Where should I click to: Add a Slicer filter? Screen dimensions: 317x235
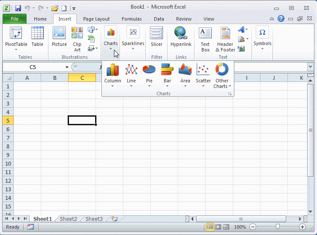click(x=156, y=37)
